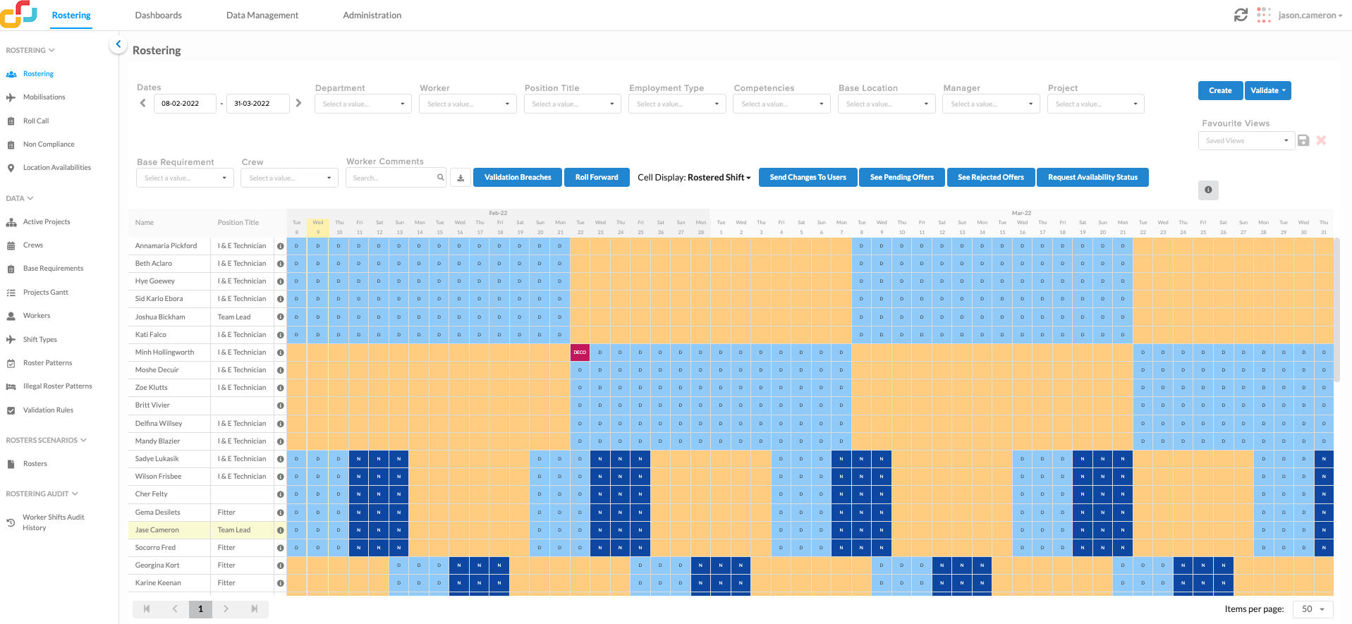Open Roll Call in the sidebar
Image resolution: width=1352 pixels, height=624 pixels.
point(36,121)
